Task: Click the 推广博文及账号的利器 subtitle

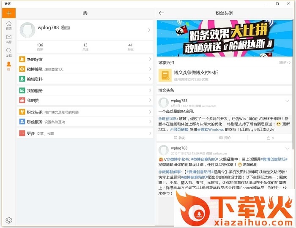Action: (62, 112)
